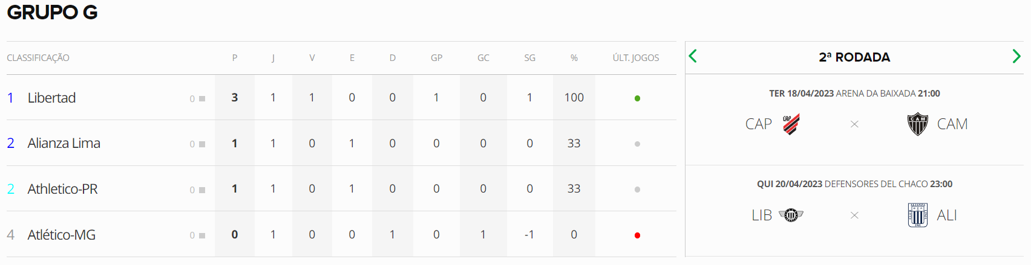This screenshot has height=265, width=1031.
Task: Click the Atlético-MG (CAM) crest
Action: (x=918, y=124)
